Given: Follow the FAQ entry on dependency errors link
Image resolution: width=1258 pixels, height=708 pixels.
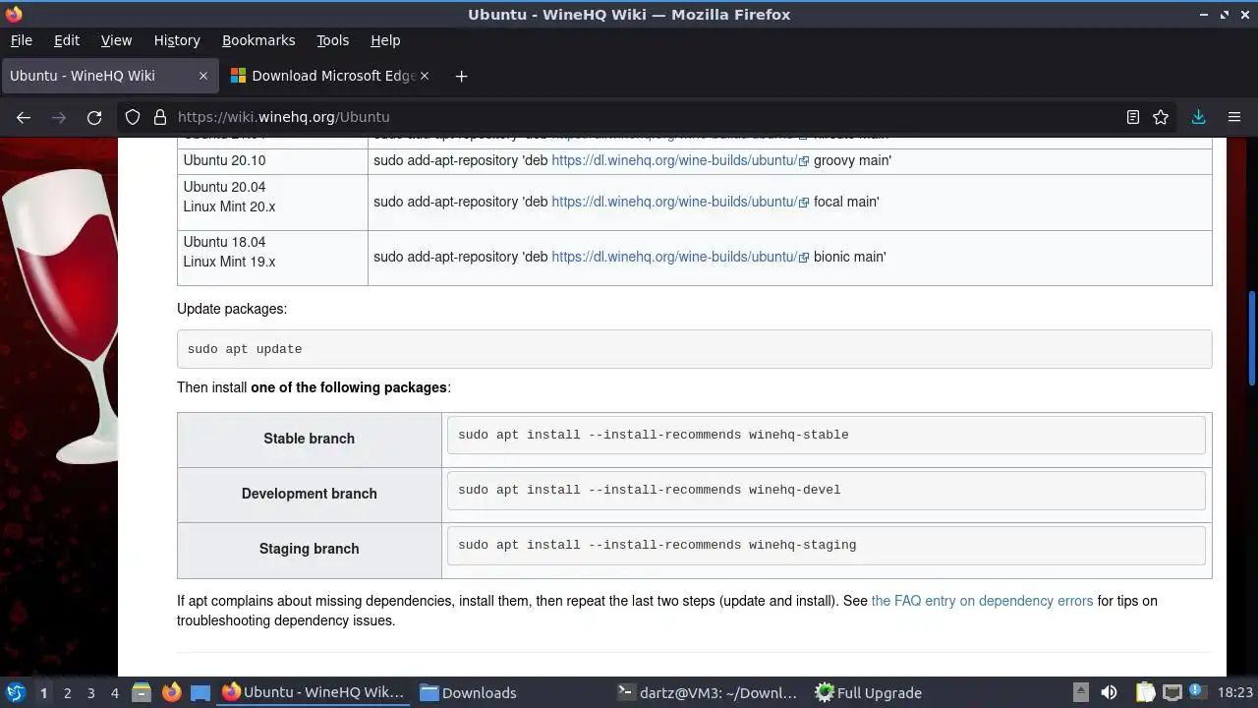Looking at the screenshot, I should 982,601.
